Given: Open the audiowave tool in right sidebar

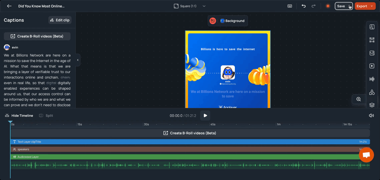Looking at the screenshot, I should coord(372,79).
